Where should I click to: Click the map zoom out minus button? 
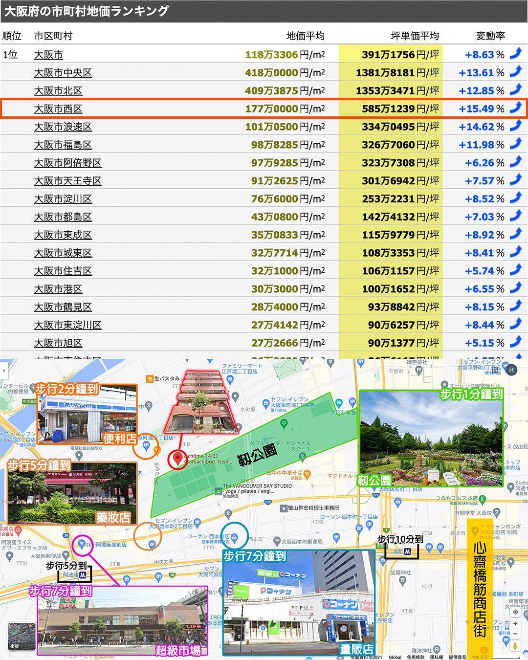pyautogui.click(x=515, y=634)
